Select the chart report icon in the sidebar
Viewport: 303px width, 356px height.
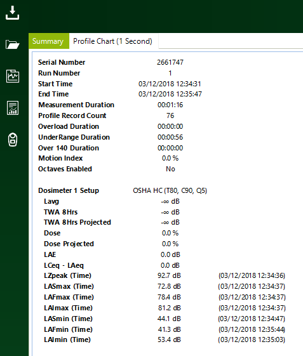[13, 76]
